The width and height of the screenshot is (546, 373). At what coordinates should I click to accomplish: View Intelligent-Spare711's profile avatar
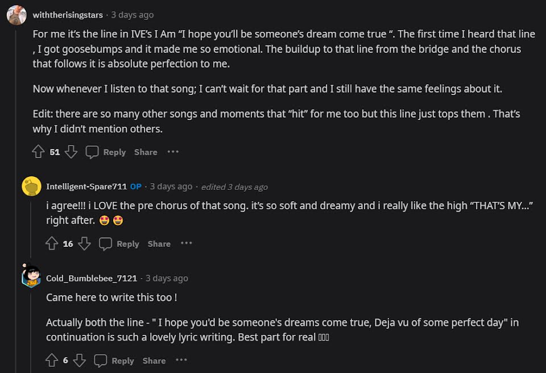pos(31,186)
